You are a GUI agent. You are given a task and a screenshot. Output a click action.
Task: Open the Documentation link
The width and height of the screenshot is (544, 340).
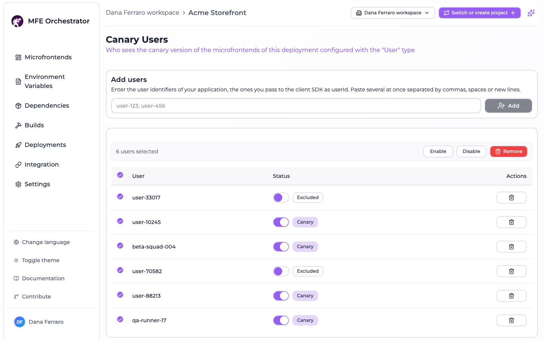tap(51, 278)
